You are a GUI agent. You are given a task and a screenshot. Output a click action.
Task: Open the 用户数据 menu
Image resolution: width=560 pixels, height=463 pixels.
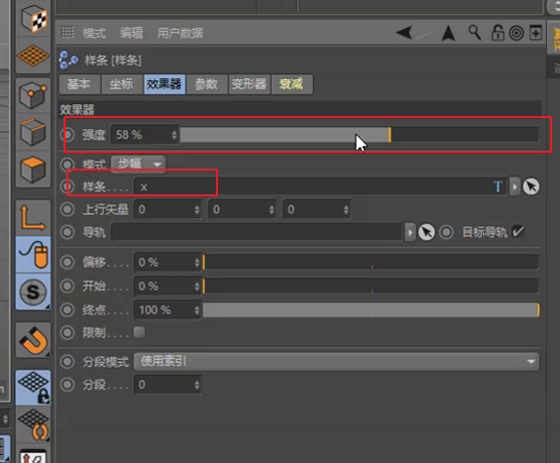(x=180, y=33)
